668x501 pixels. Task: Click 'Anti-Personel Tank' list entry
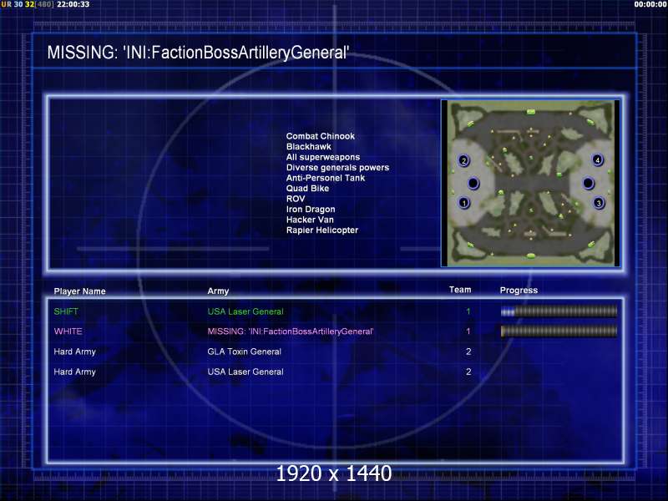pos(326,178)
